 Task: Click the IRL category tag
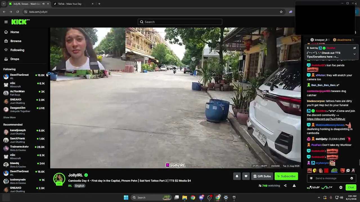[70, 186]
